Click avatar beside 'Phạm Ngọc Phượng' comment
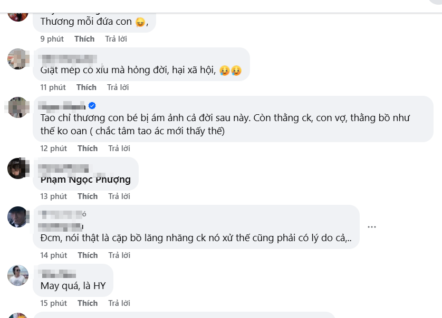The image size is (442, 318). coord(18,168)
